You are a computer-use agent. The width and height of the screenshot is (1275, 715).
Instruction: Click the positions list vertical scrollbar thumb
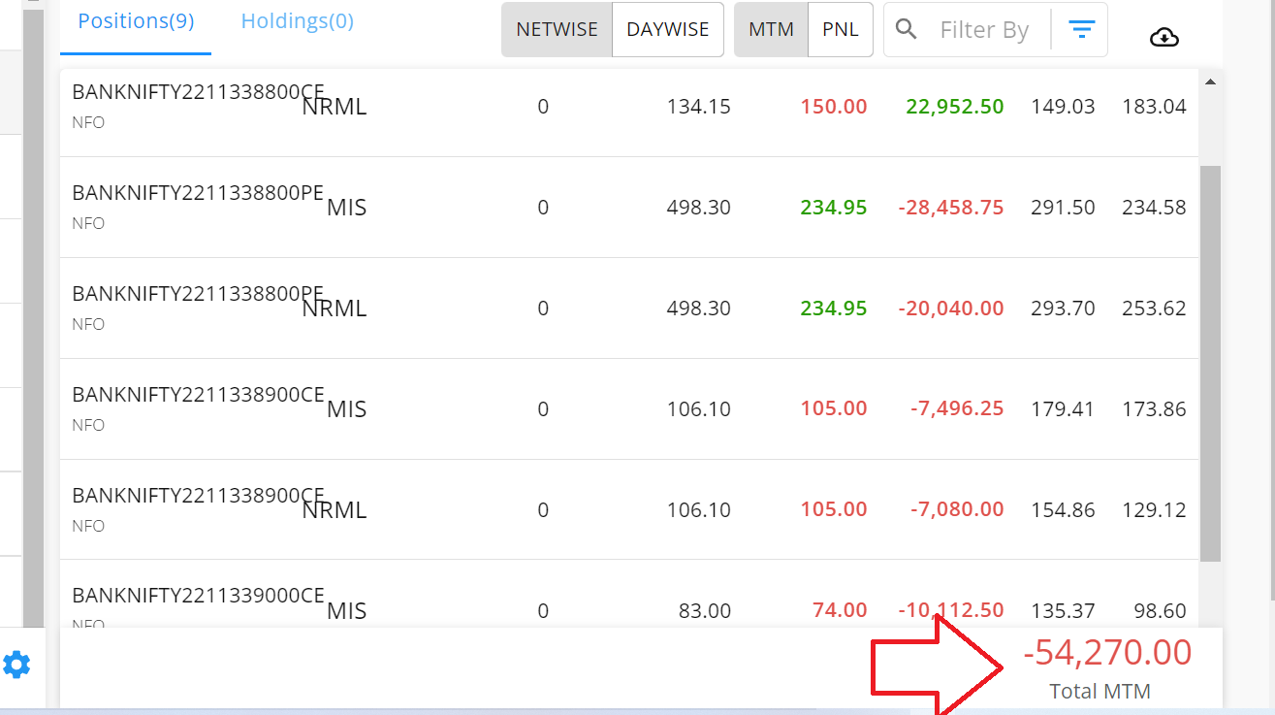click(x=1210, y=363)
